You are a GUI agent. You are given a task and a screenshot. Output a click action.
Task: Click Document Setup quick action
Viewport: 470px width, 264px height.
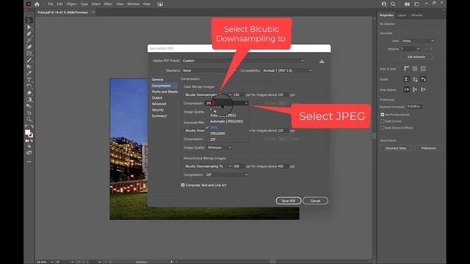pos(396,148)
